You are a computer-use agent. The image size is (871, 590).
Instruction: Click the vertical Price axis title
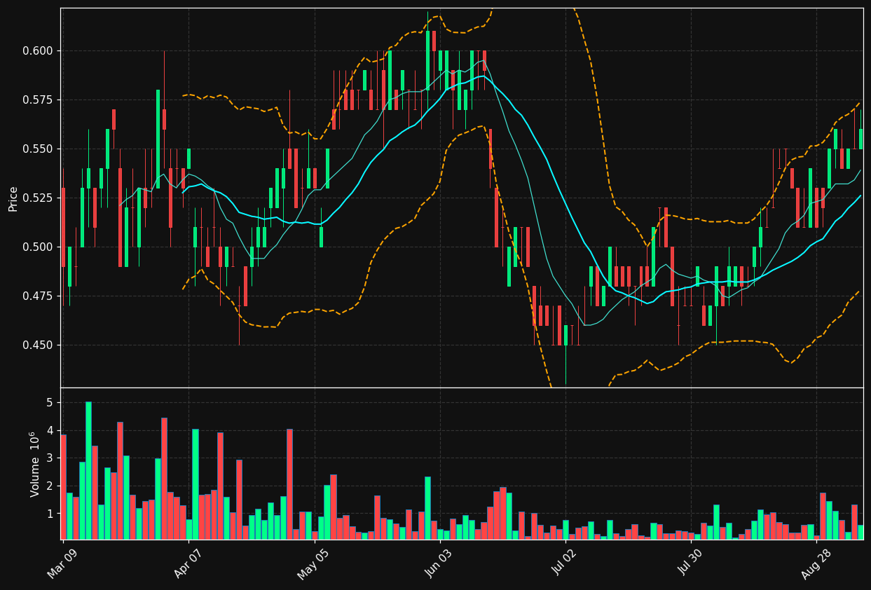(13, 198)
